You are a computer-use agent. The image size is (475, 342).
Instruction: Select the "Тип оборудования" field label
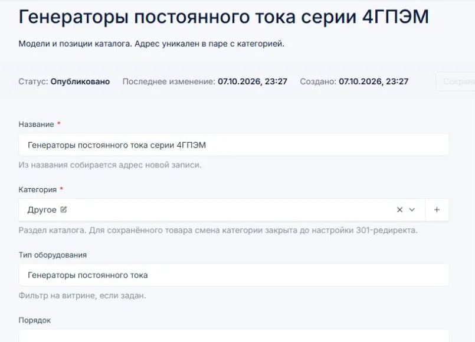tap(53, 255)
